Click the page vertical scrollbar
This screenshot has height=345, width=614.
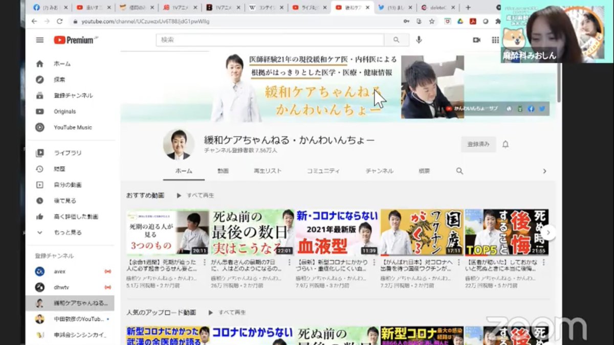click(x=559, y=82)
